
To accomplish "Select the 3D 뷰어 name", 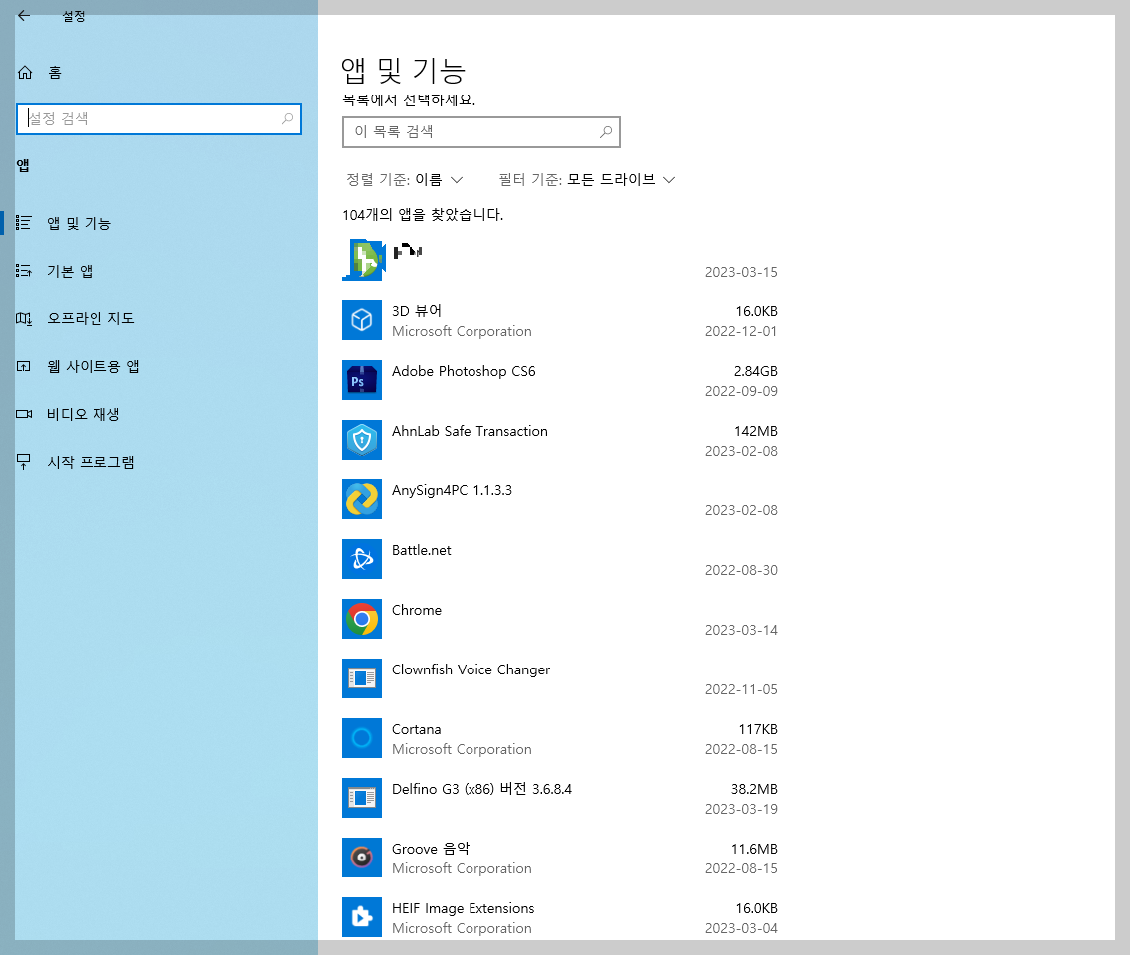I will 417,311.
